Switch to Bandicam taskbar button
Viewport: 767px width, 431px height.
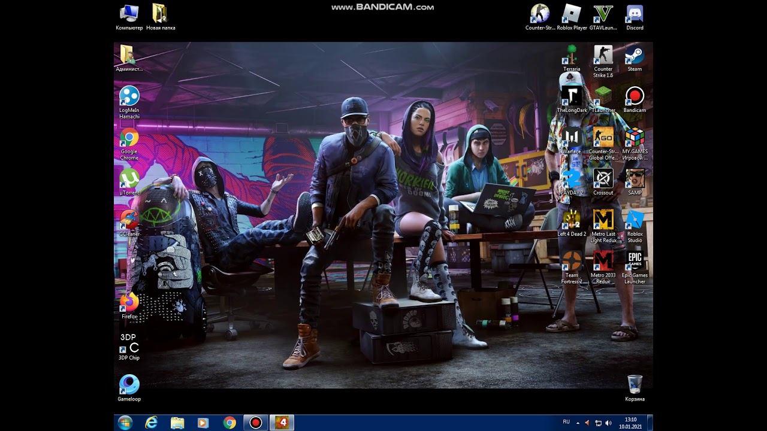tap(256, 423)
